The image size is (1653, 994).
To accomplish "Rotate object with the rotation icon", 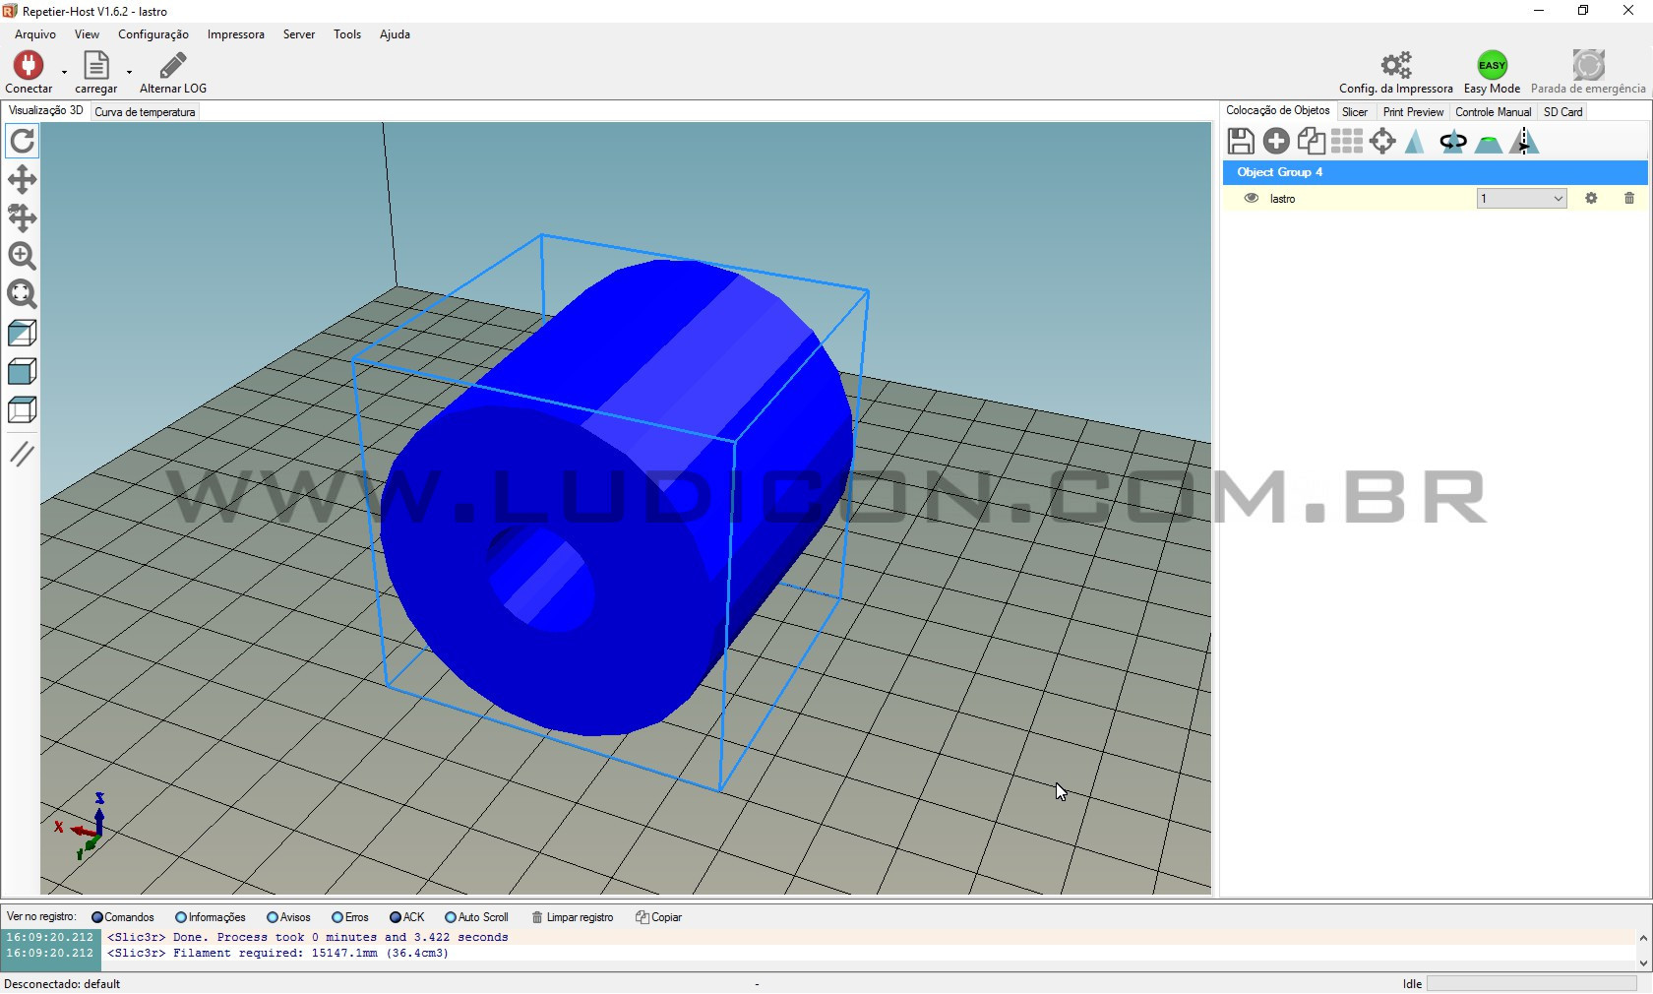I will [1453, 142].
